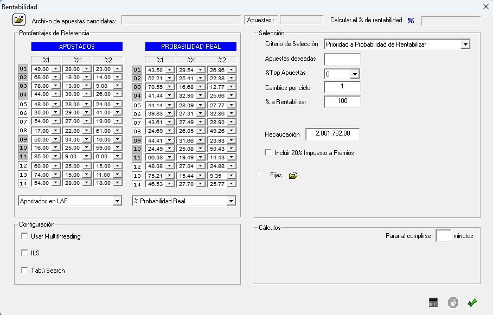Image resolution: width=493 pixels, height=315 pixels.
Task: Open dropdown for Probabilidad 9.35 value
Action: (232, 176)
